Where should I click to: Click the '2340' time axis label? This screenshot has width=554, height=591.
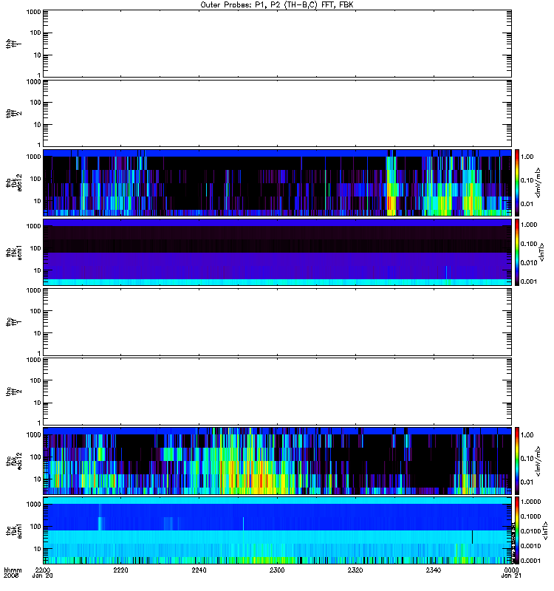point(434,570)
